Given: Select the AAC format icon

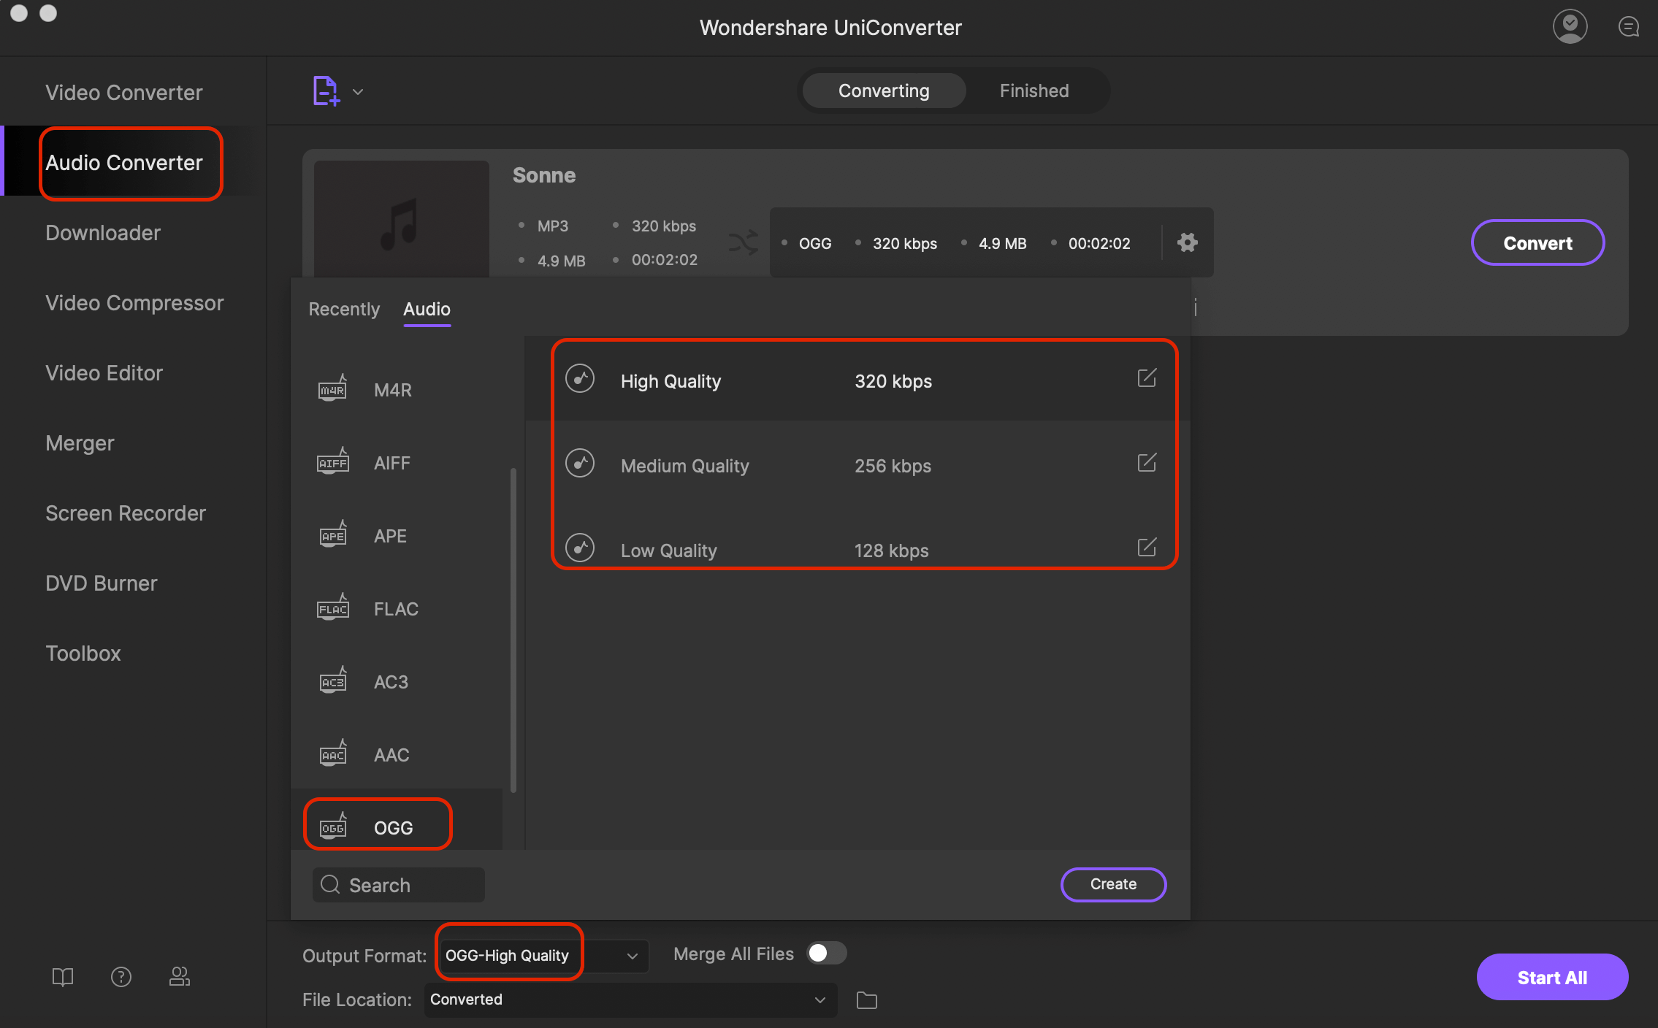Looking at the screenshot, I should (x=333, y=753).
